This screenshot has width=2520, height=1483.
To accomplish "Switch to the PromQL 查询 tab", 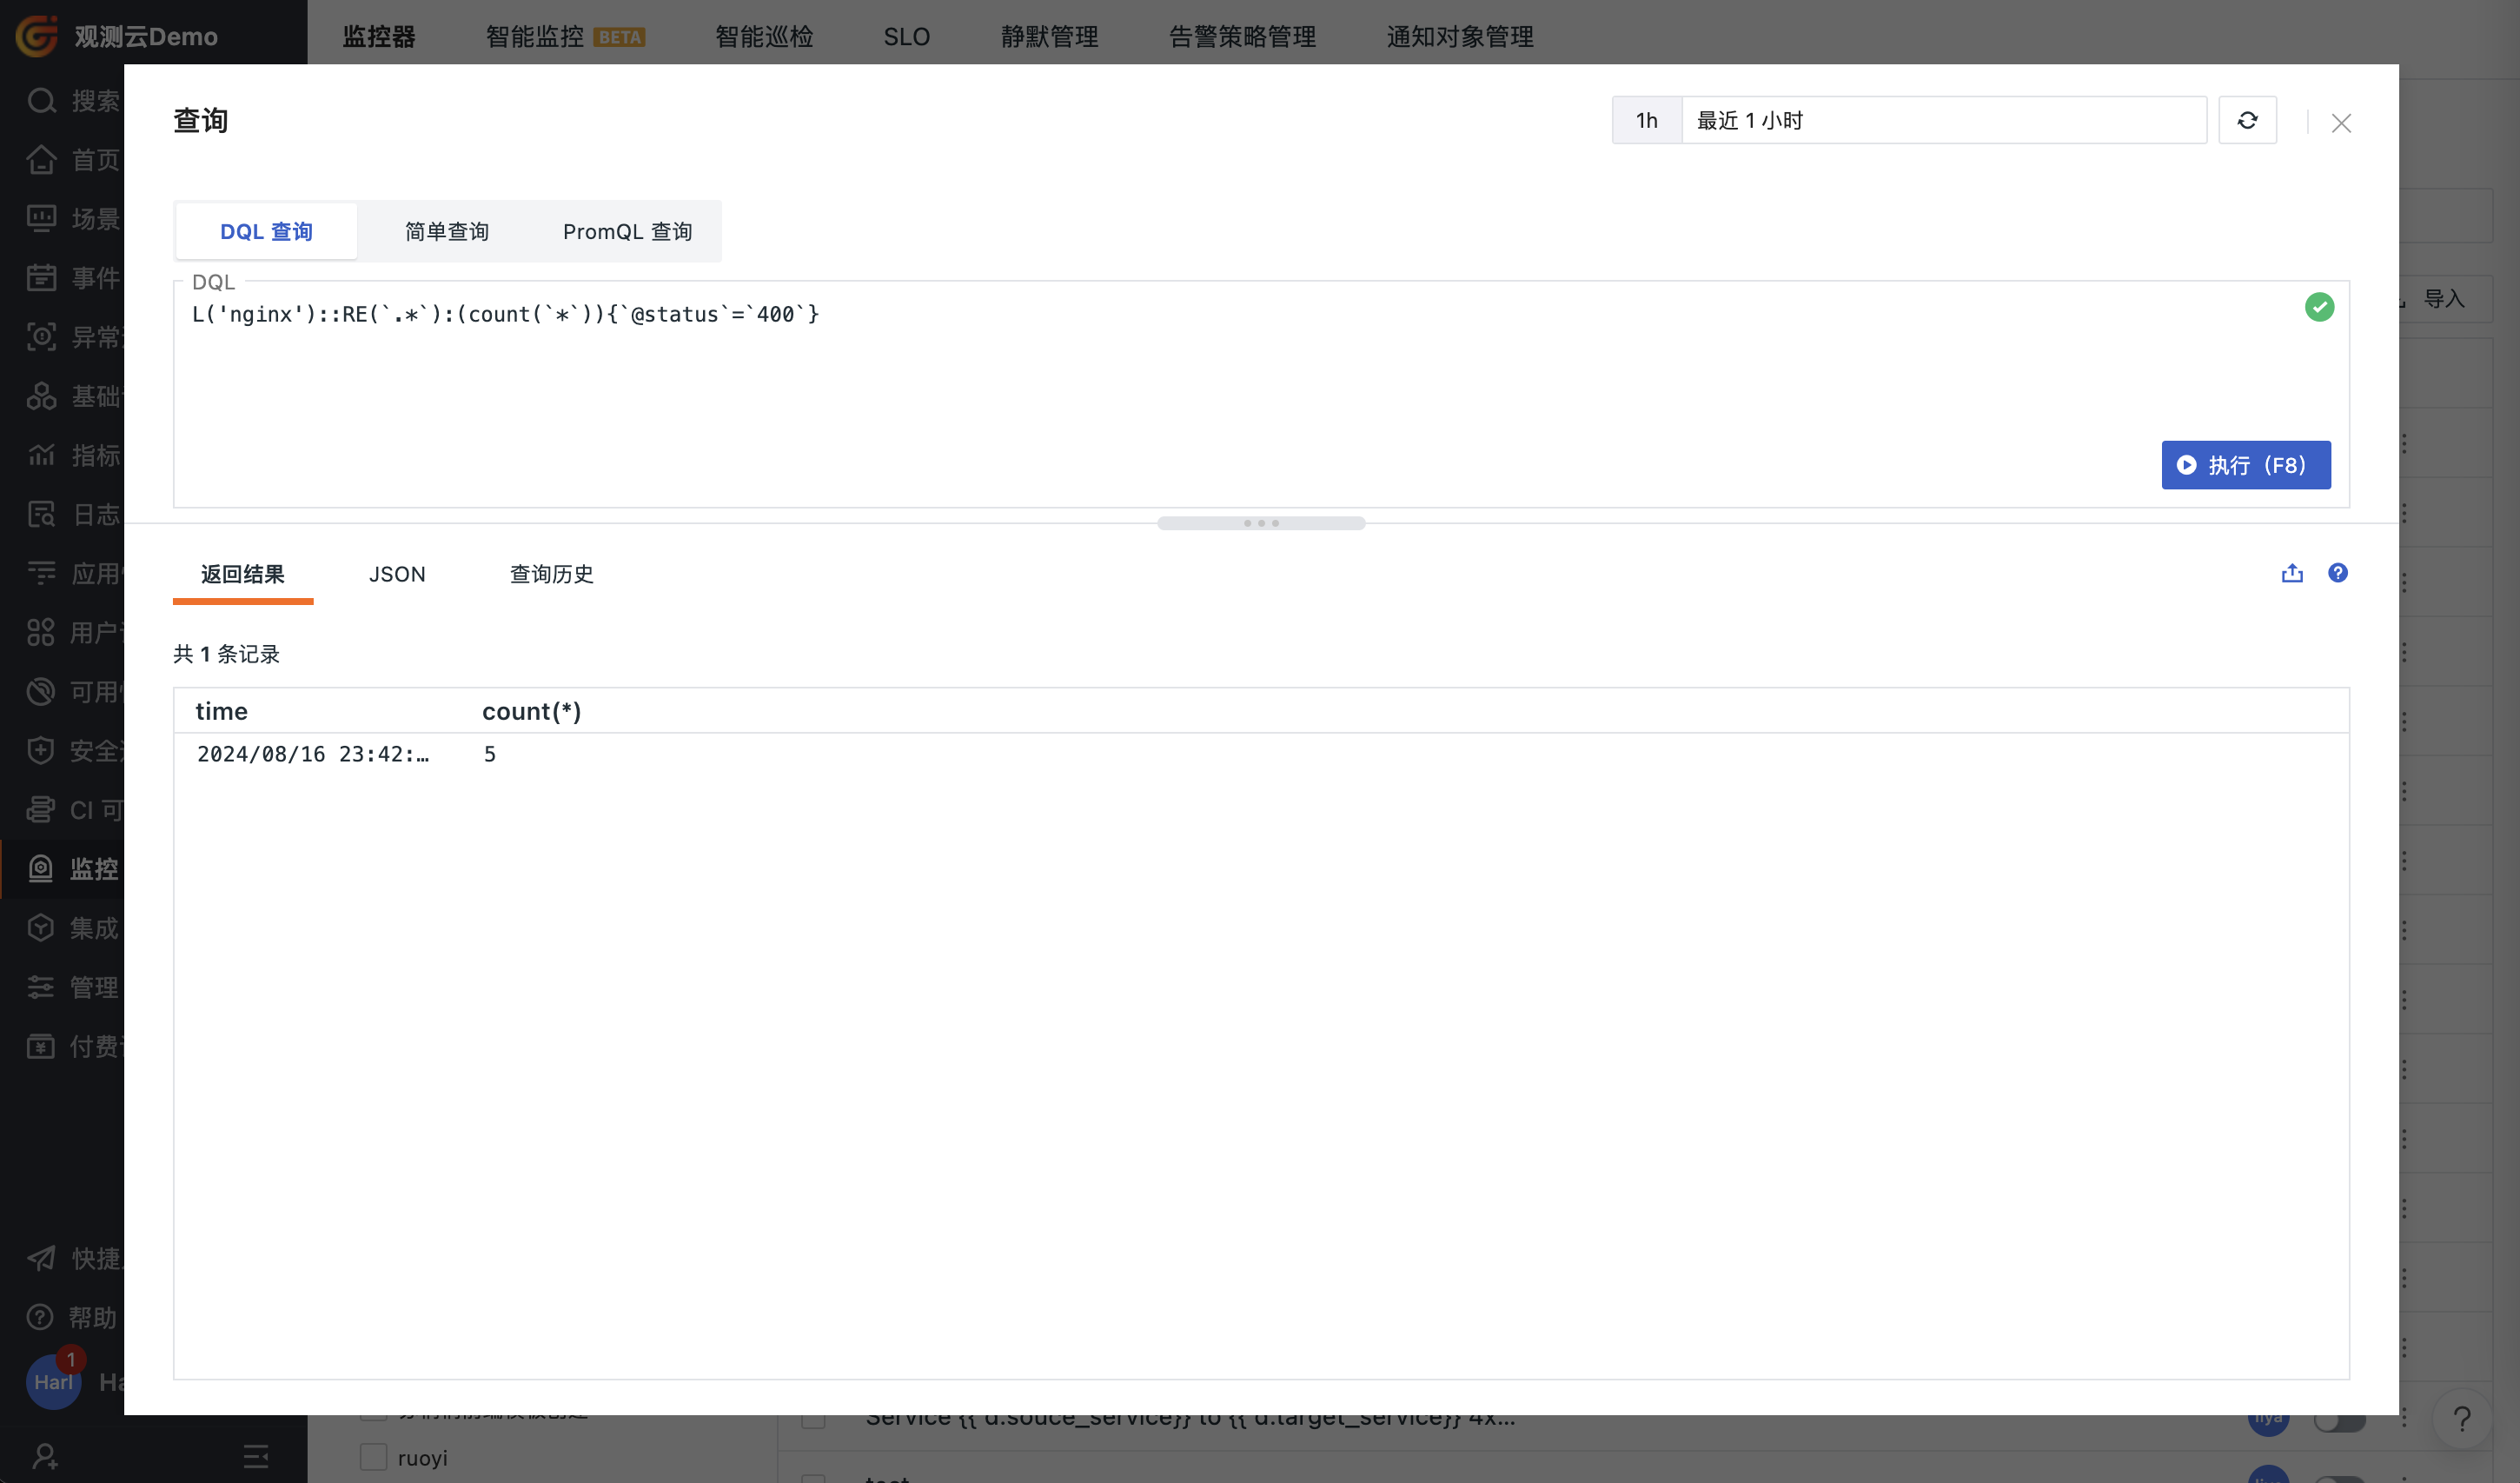I will [x=626, y=231].
